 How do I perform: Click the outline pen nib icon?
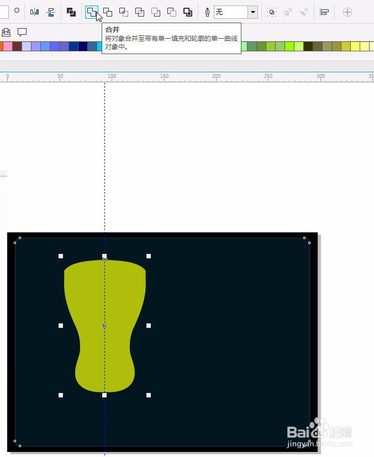(x=207, y=12)
